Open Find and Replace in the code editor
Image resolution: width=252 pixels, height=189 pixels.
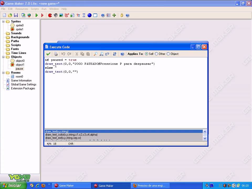[101, 54]
